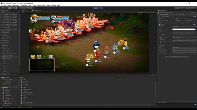
Task: Open the Window menu
Action: coord(54,5)
